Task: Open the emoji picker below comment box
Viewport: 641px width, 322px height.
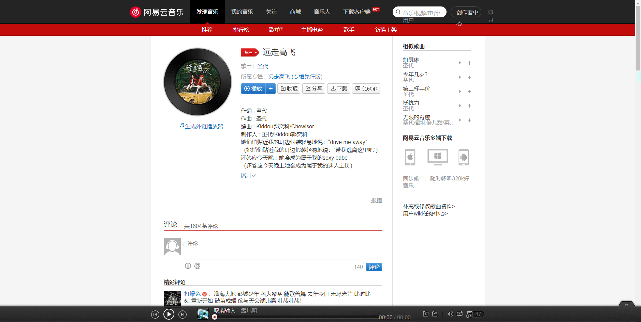Action: click(x=188, y=266)
